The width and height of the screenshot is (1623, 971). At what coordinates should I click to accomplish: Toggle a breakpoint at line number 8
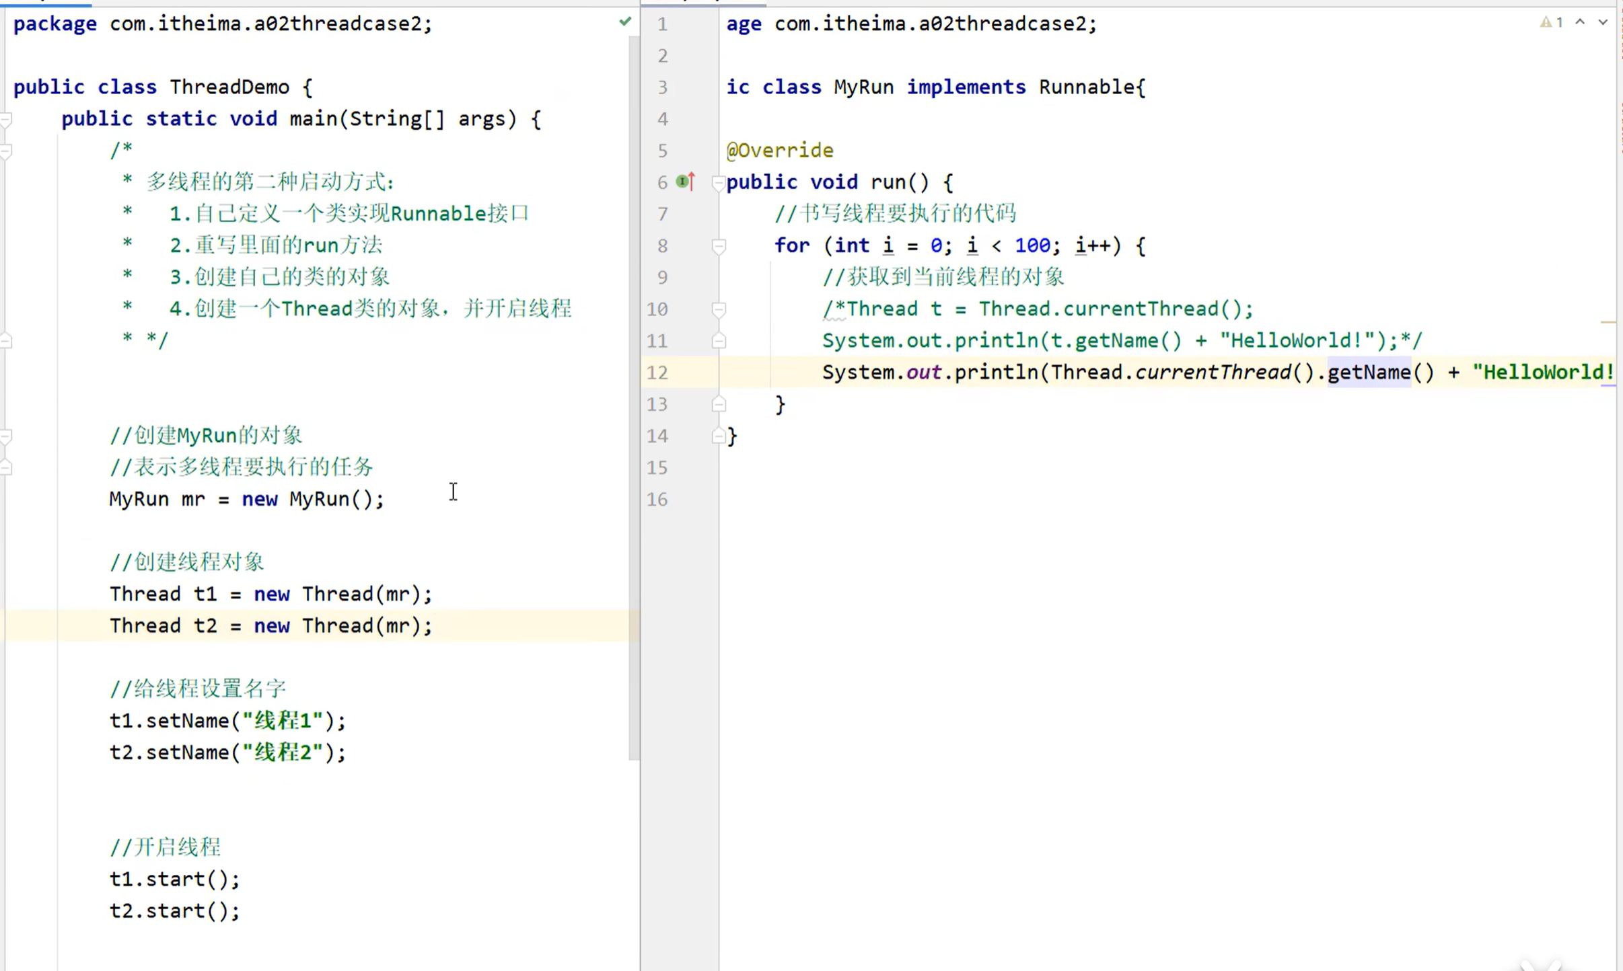pyautogui.click(x=662, y=246)
